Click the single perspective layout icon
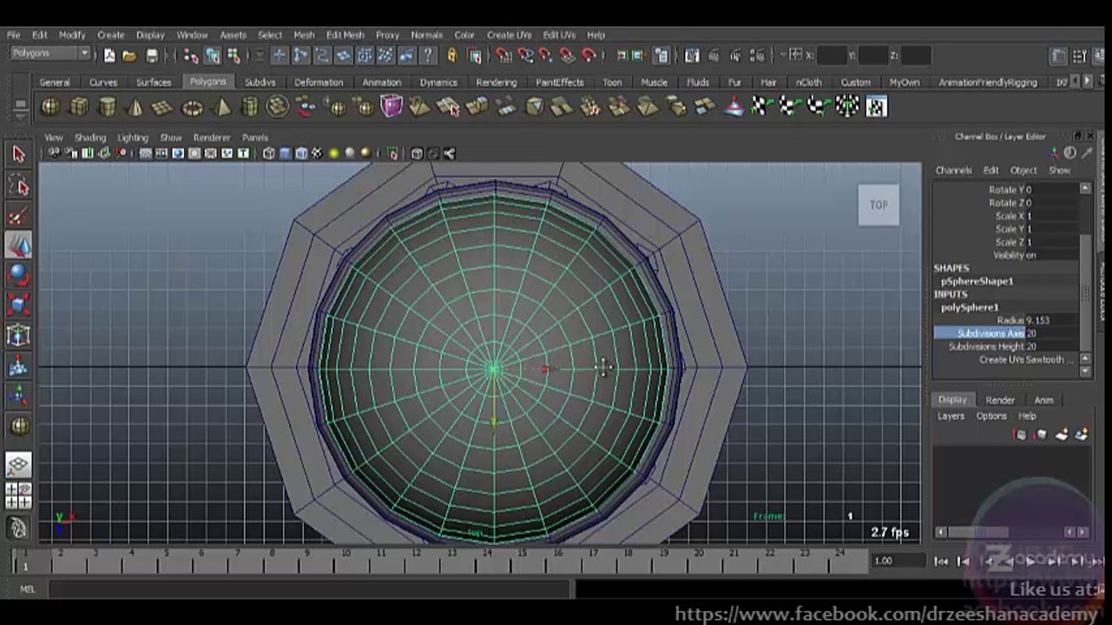1112x625 pixels. pyautogui.click(x=18, y=464)
